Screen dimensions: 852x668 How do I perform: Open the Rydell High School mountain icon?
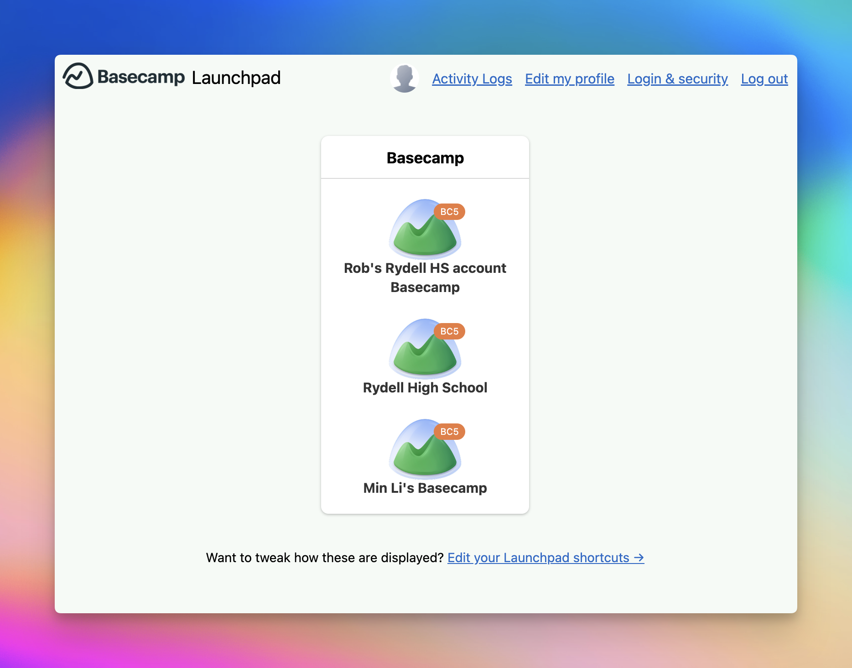pyautogui.click(x=425, y=349)
